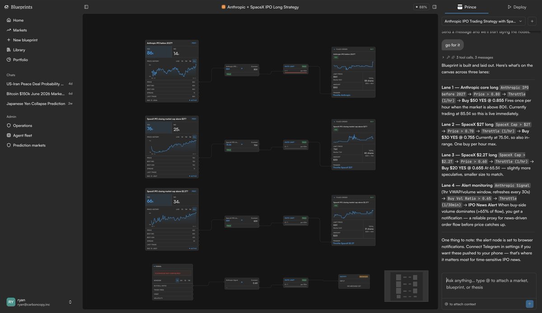Expand the 3 tool calls, 3 messages row
The width and height of the screenshot is (542, 313).
pyautogui.click(x=467, y=57)
